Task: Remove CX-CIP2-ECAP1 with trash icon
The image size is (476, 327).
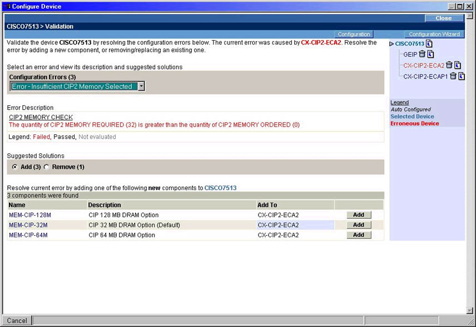Action: point(453,76)
